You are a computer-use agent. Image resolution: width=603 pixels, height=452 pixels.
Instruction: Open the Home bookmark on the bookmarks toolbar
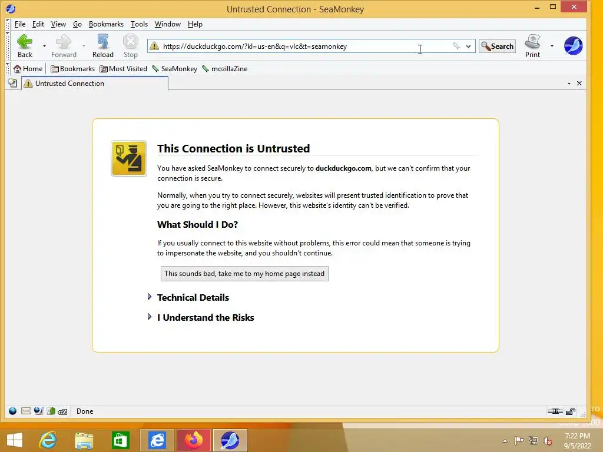click(x=28, y=69)
